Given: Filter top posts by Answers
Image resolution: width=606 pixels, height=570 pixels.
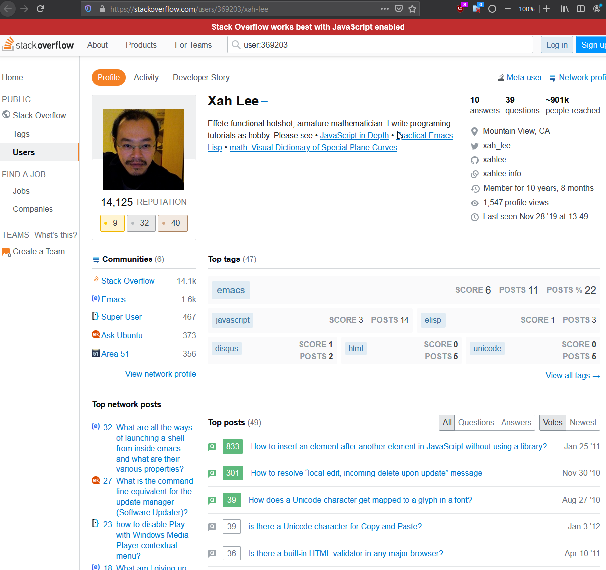Looking at the screenshot, I should click(x=516, y=422).
